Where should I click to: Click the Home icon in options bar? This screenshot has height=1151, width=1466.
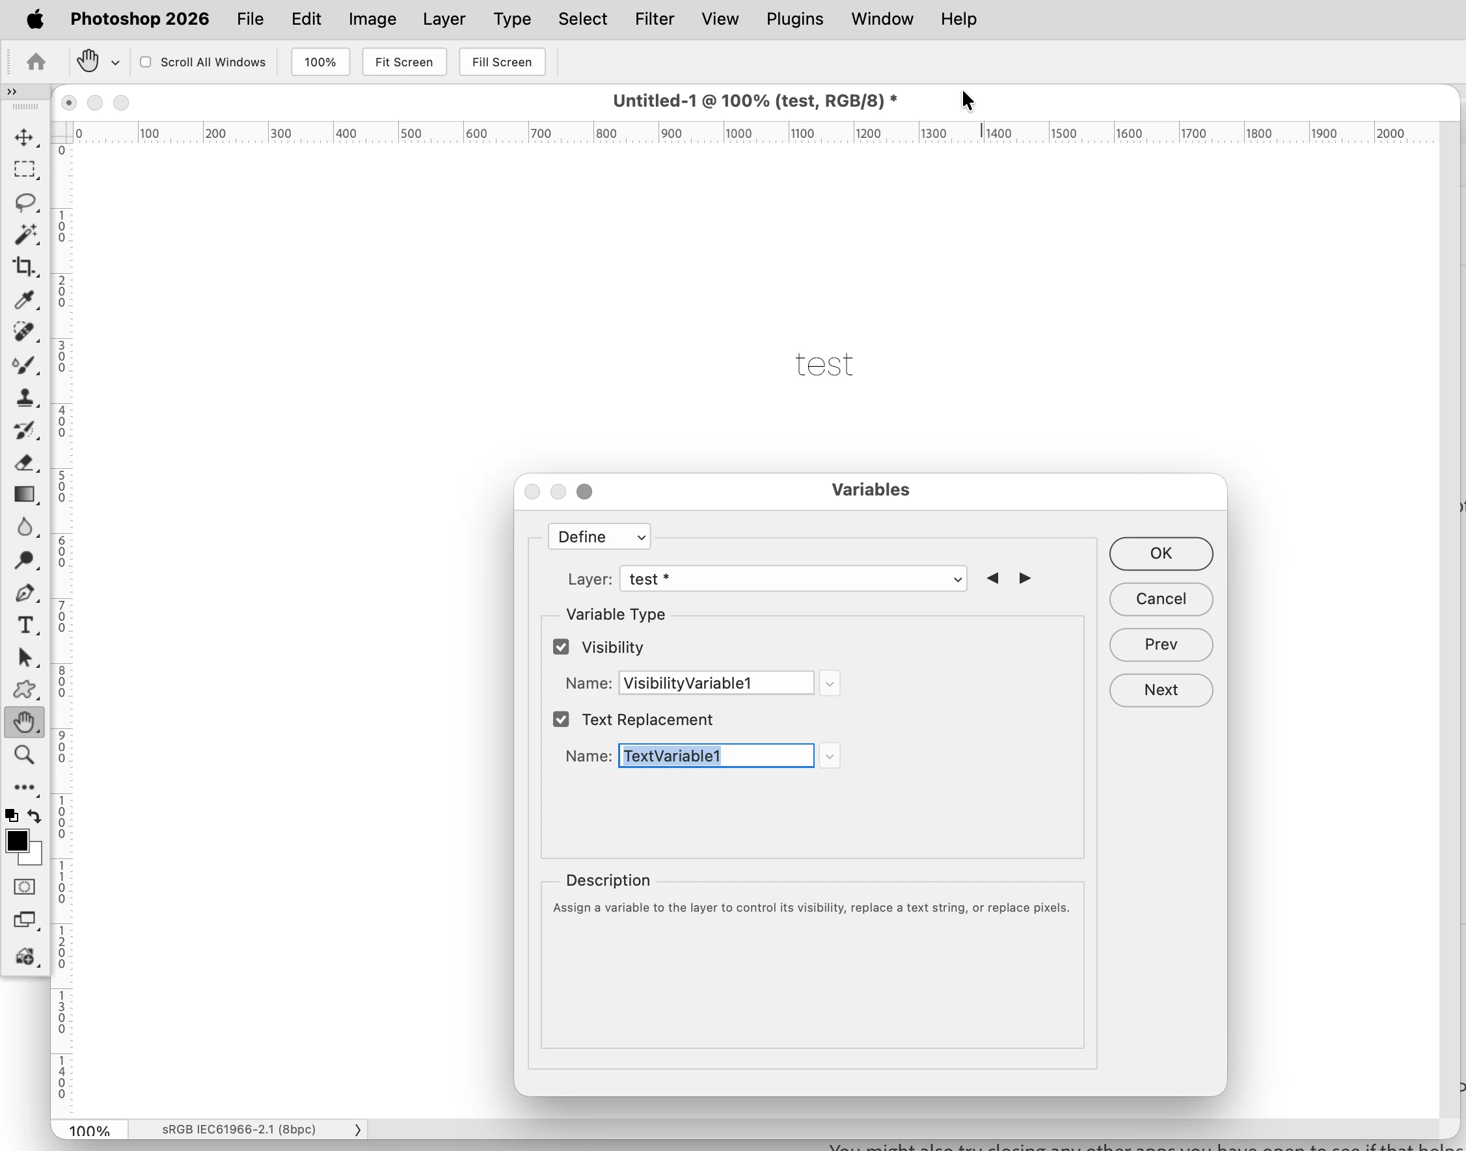tap(36, 62)
